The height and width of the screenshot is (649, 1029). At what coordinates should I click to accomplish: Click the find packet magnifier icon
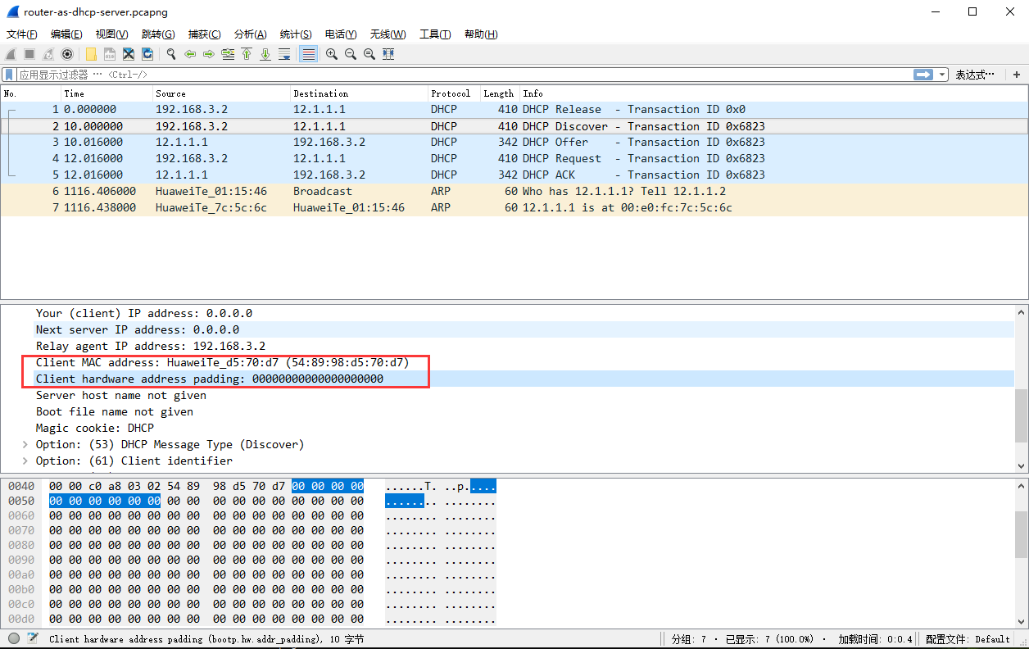click(171, 54)
